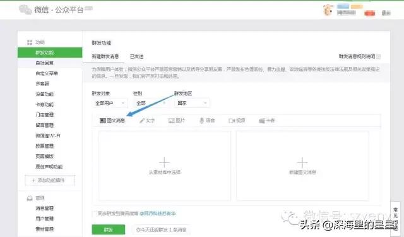Enable 同步群发到腾讯微博 checkbox
The image size is (404, 237).
click(x=94, y=214)
